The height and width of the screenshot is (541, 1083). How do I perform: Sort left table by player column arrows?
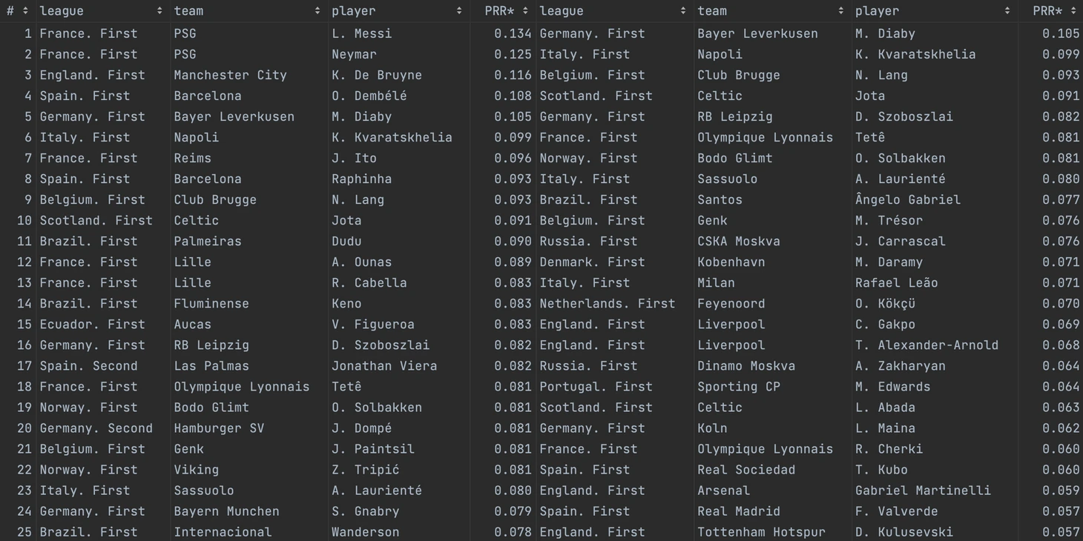point(459,11)
